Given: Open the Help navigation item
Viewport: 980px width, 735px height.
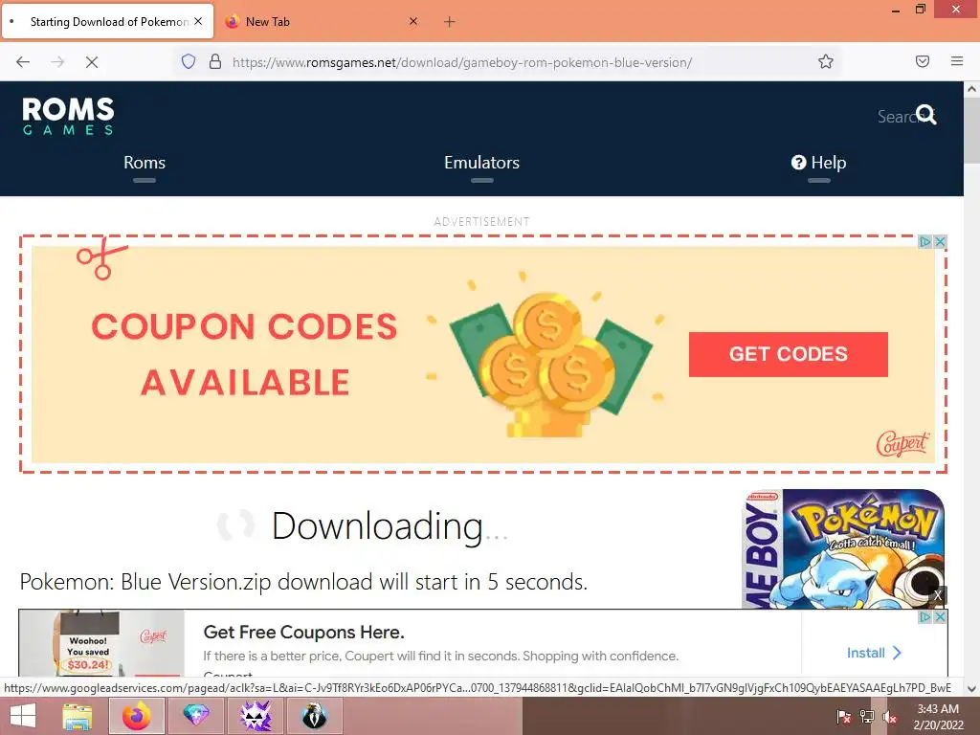Looking at the screenshot, I should click(x=819, y=163).
